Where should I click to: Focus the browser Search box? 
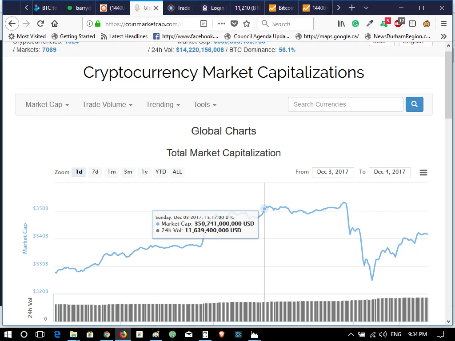click(x=286, y=24)
